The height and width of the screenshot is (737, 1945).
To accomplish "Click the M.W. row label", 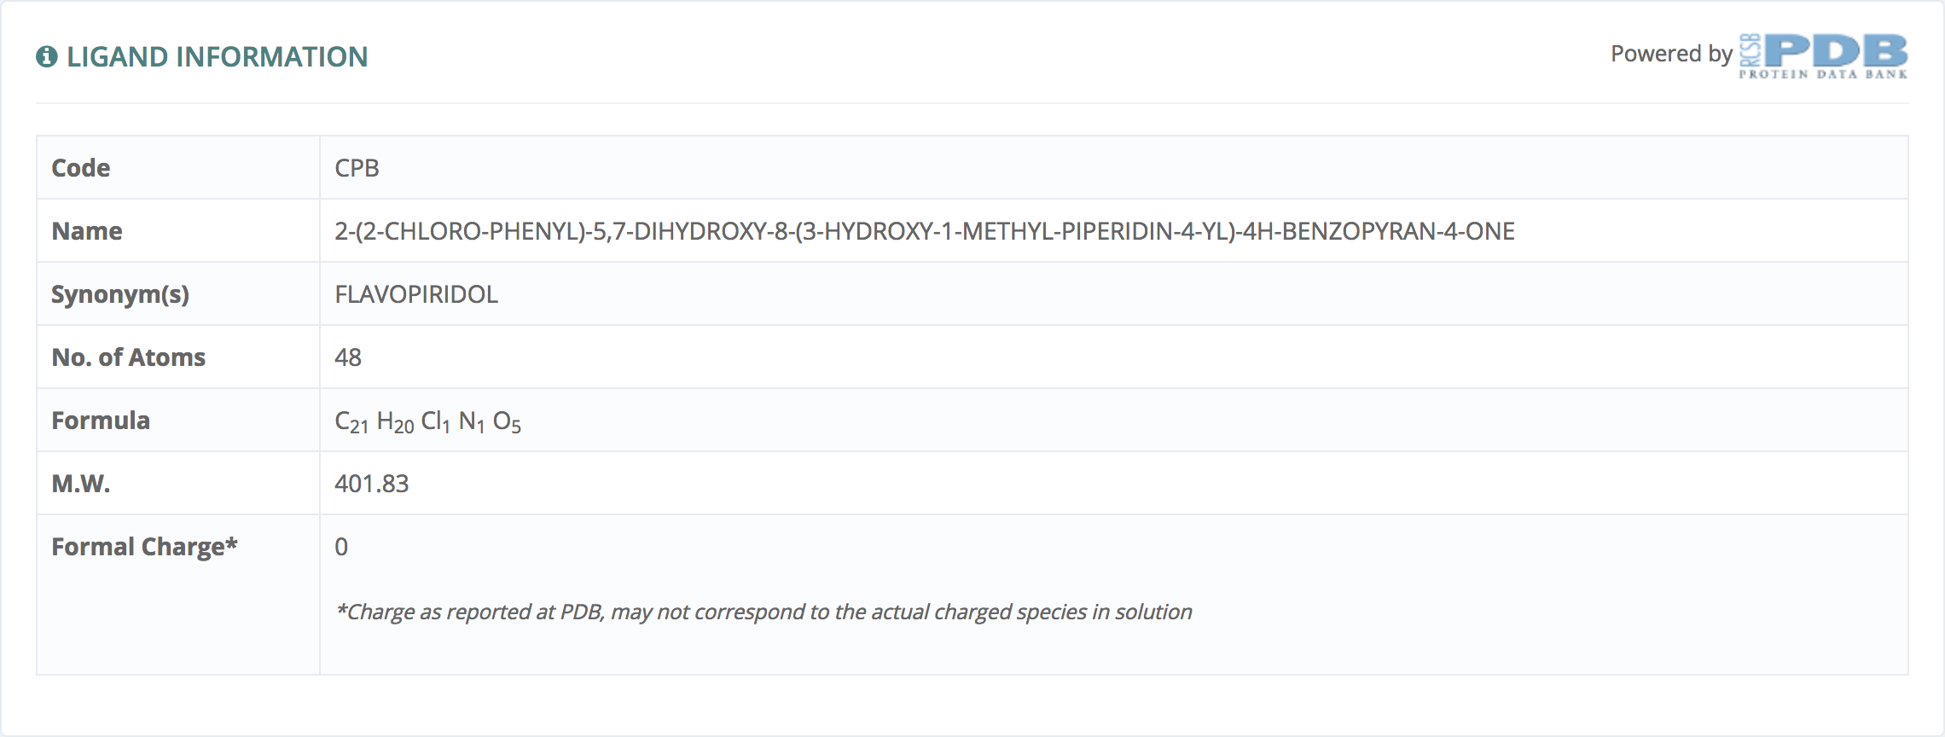I will [81, 484].
